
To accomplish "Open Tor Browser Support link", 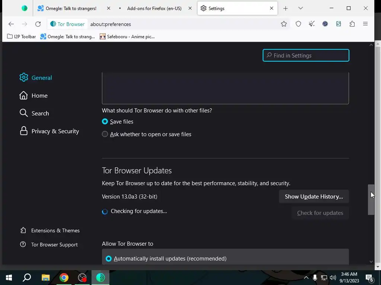I will 49,245.
